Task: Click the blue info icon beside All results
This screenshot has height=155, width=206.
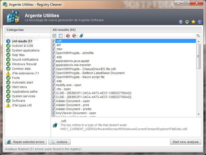Action: (8, 41)
